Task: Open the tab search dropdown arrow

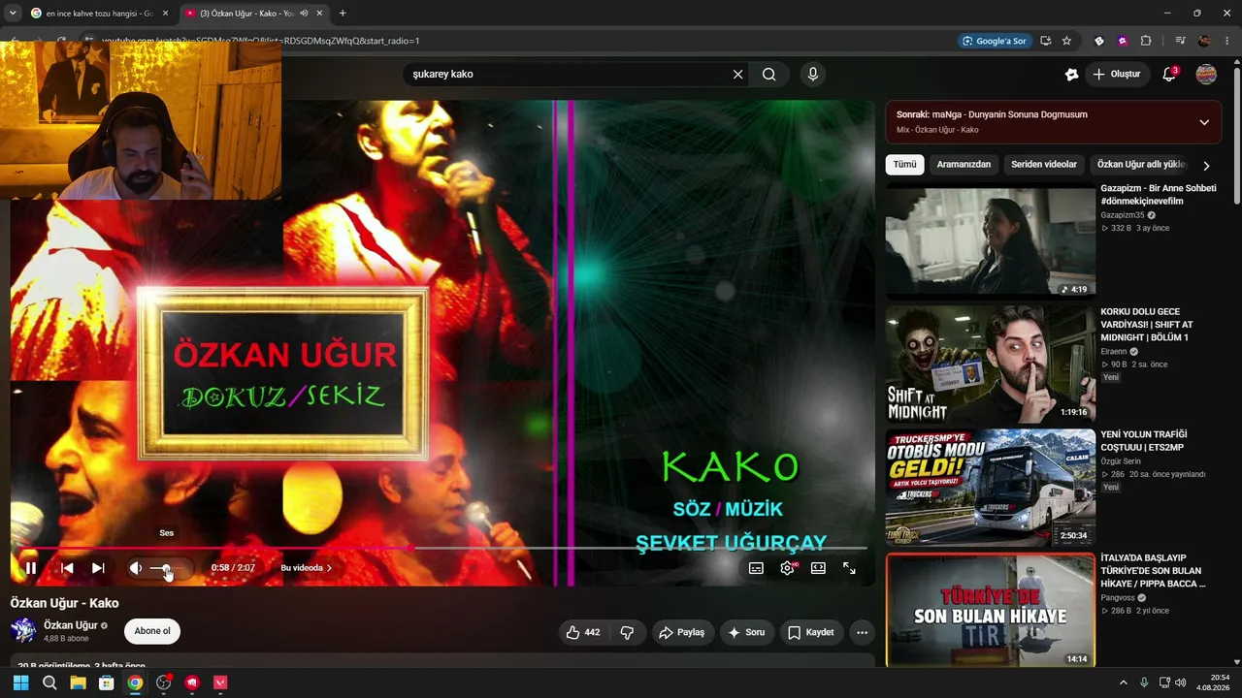Action: coord(13,14)
